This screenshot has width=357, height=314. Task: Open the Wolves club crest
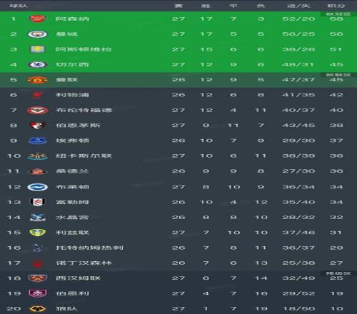(x=37, y=308)
